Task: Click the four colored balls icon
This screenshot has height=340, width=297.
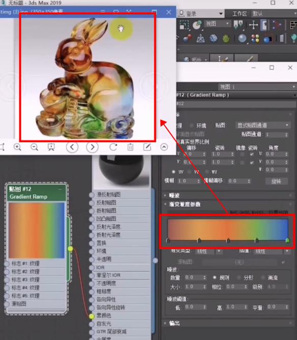Action: pos(255,39)
